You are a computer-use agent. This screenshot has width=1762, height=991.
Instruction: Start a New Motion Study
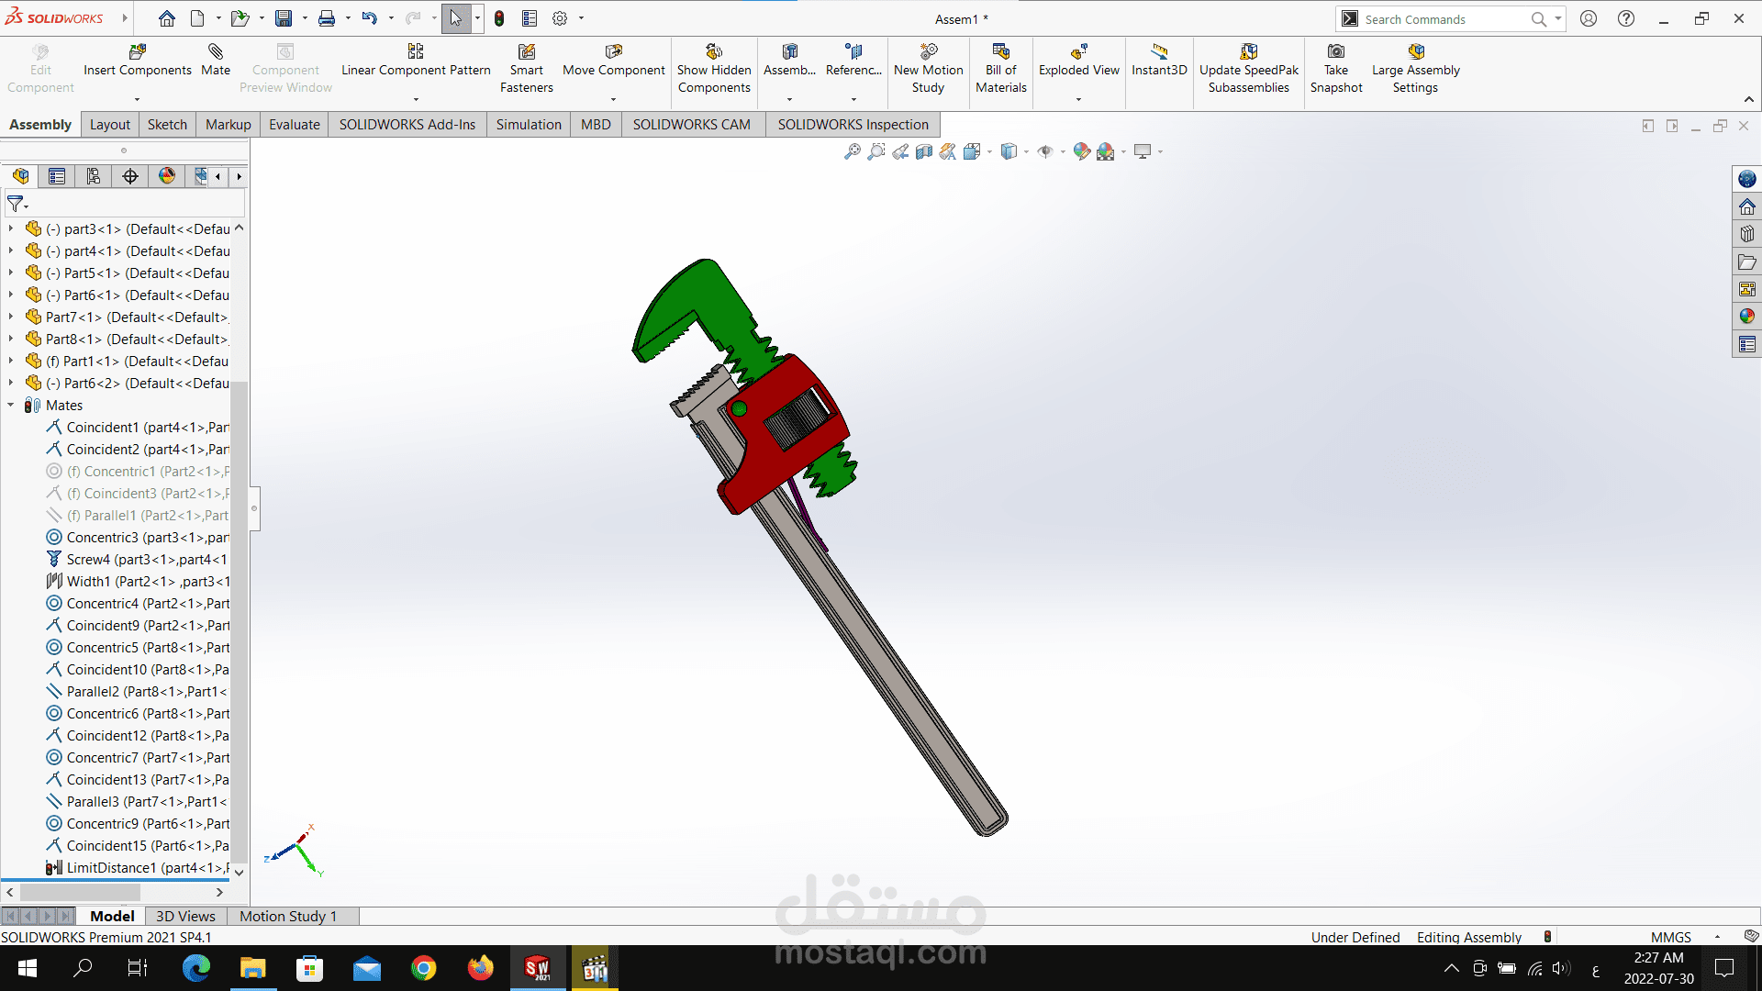(928, 69)
